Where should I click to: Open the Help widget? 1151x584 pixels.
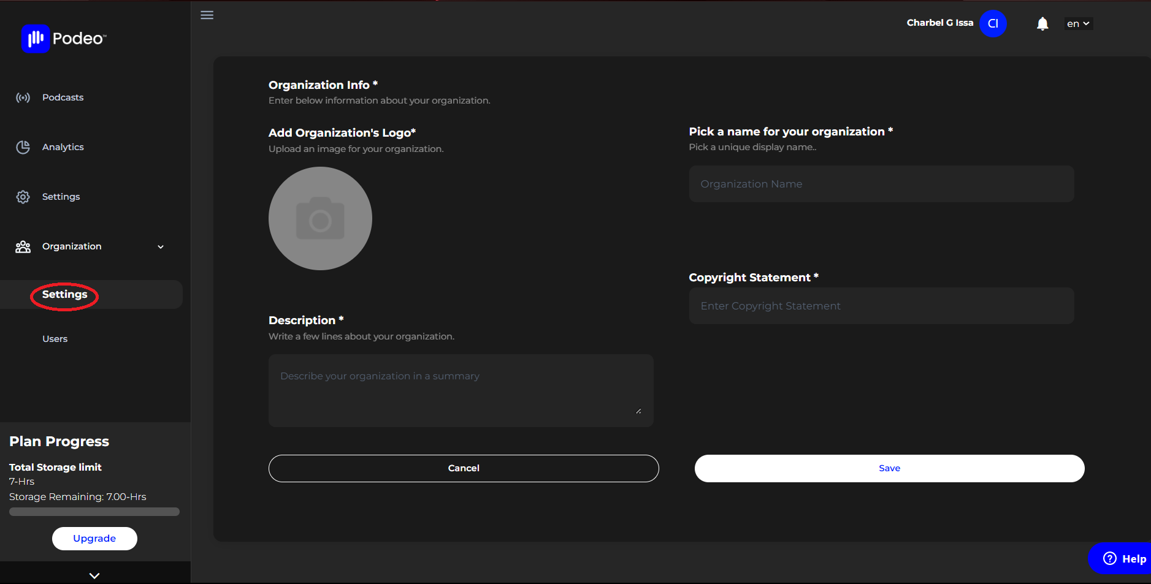1120,558
